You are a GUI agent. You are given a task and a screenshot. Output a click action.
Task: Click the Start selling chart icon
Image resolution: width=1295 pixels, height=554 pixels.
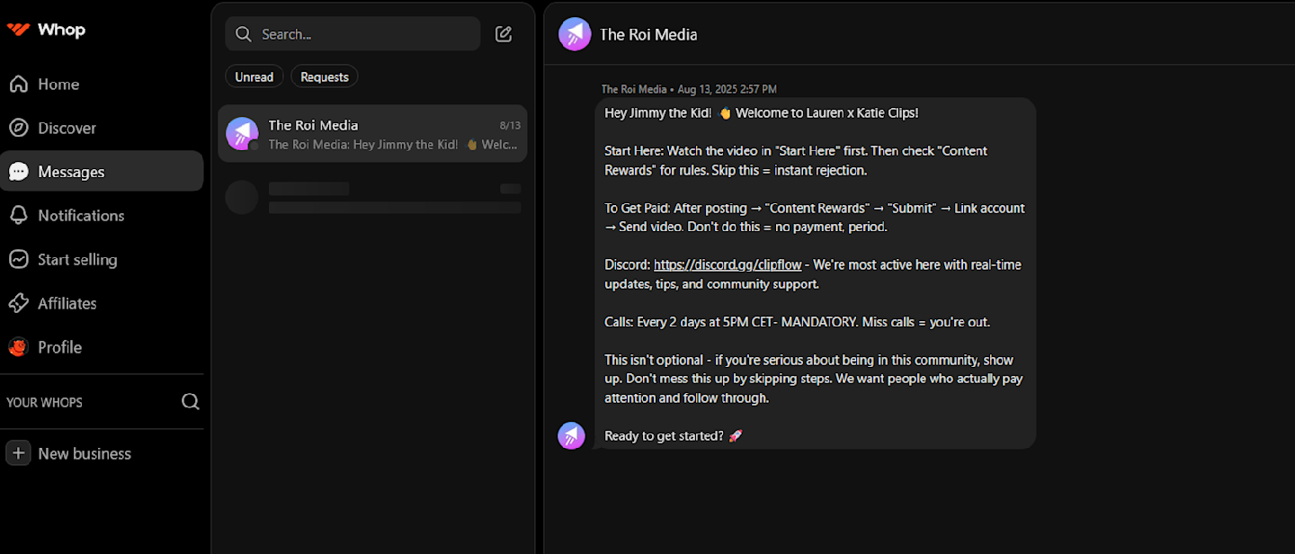18,260
